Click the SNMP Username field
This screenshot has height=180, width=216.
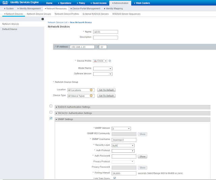[x=124, y=140]
